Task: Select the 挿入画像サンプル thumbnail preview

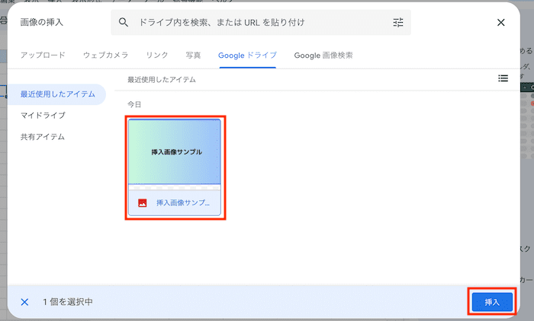Action: [x=175, y=151]
